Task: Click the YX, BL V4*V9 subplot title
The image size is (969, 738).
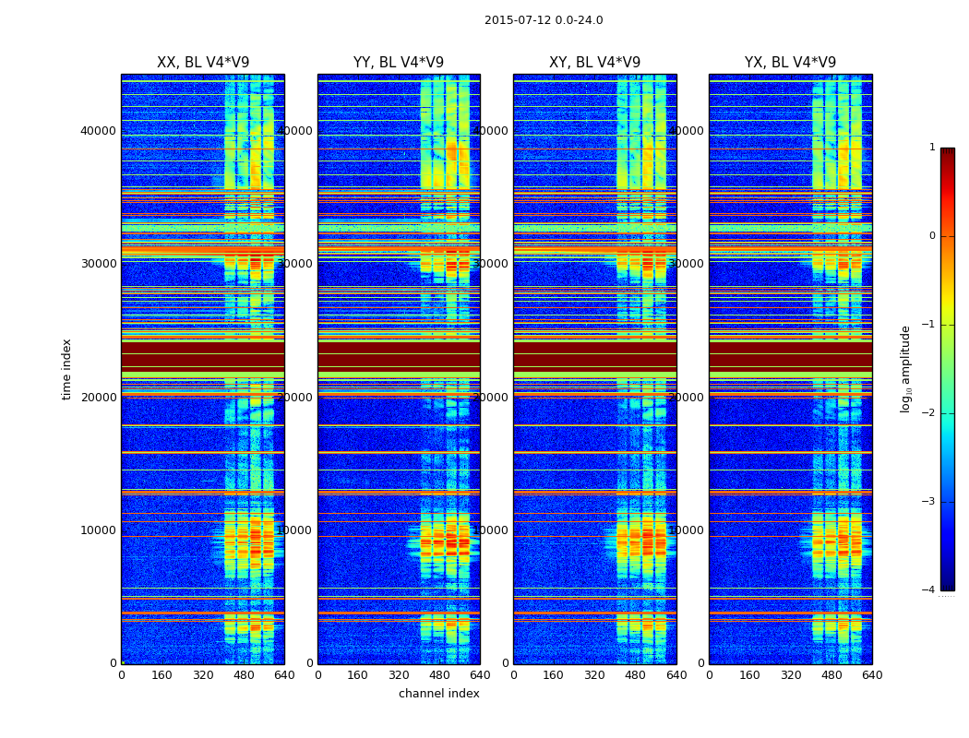Action: coord(790,63)
